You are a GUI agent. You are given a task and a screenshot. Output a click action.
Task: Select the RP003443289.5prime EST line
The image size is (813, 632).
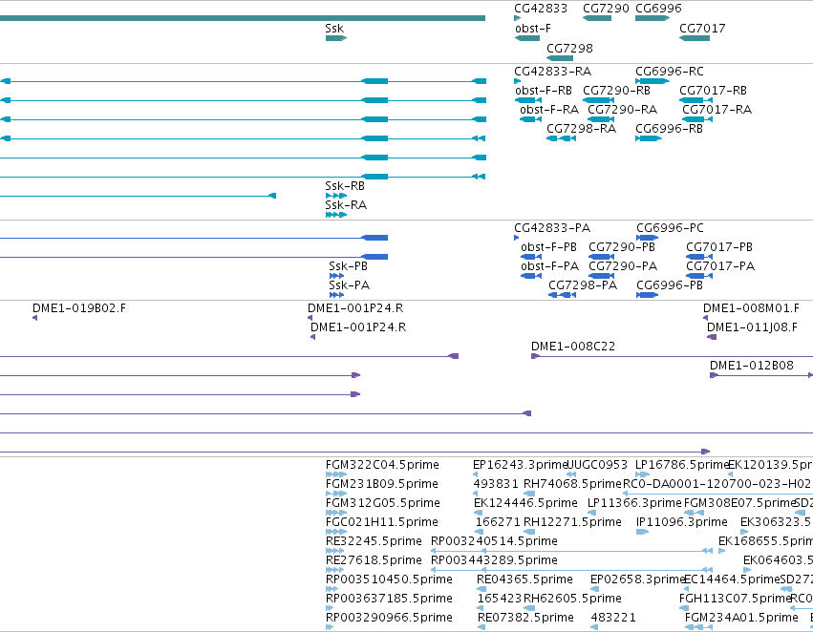pos(571,570)
